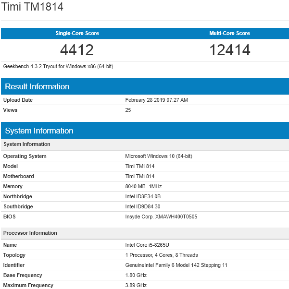Click the upload date February 28 2019
This screenshot has height=289, width=289.
click(156, 100)
